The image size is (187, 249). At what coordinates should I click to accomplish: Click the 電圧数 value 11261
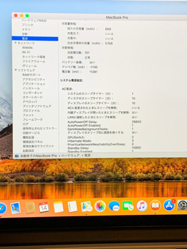(x=93, y=71)
